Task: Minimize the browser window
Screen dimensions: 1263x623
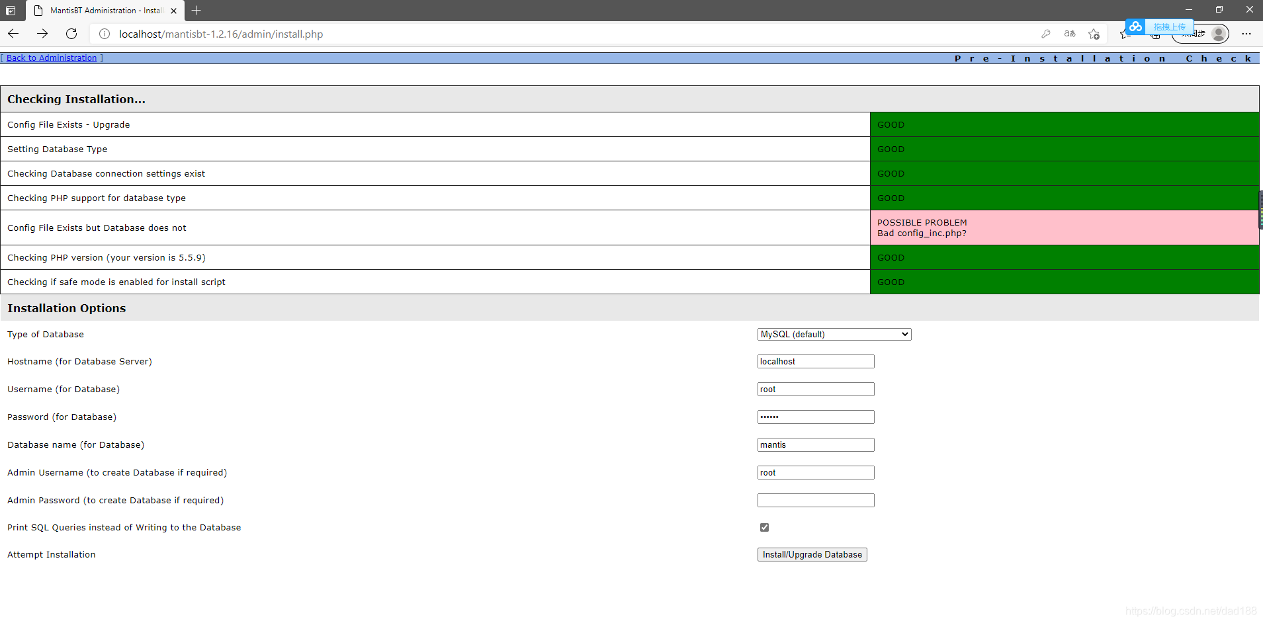Action: (x=1189, y=9)
